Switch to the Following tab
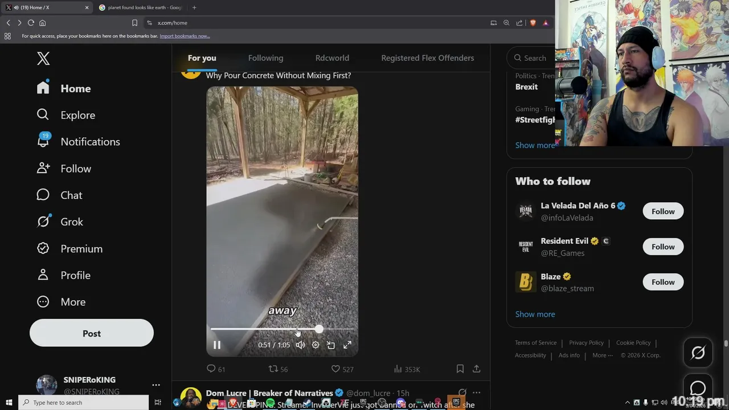729x410 pixels. pos(265,58)
